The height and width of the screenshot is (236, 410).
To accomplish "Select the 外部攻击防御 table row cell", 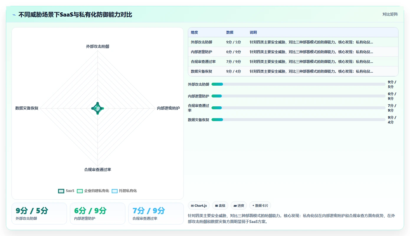I will pos(201,42).
